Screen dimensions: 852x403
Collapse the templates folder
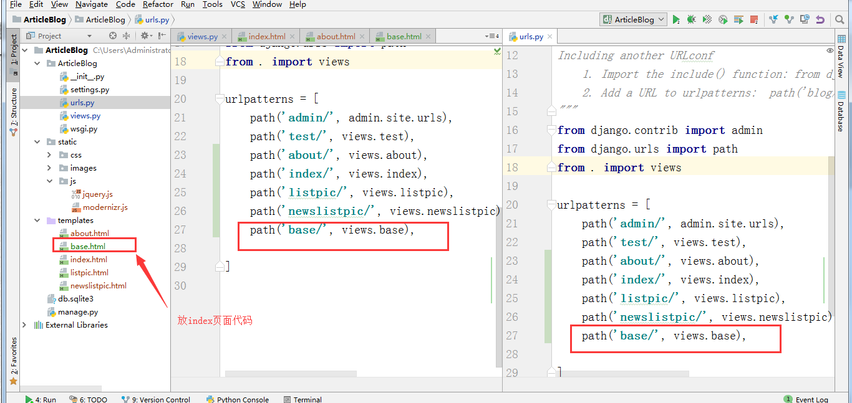[x=37, y=220]
